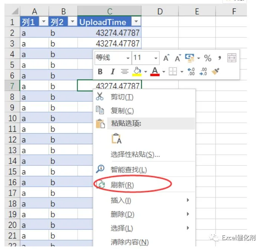264x249 pixels.
Task: Increase font size icon
Action: click(x=166, y=58)
